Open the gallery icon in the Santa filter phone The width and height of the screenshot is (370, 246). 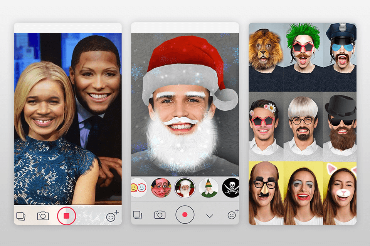(138, 215)
